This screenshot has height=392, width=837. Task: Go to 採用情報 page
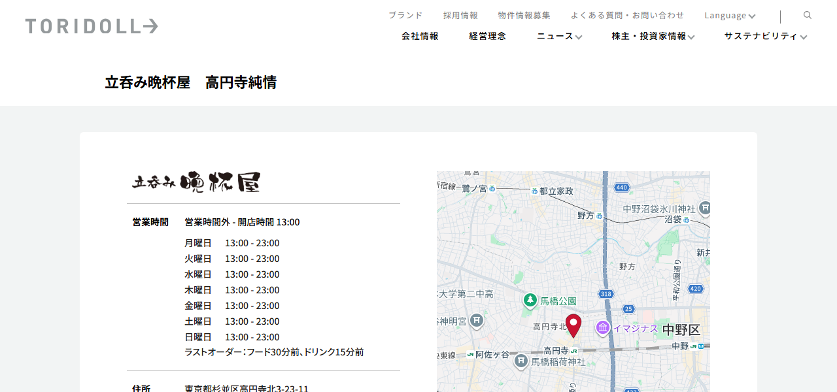point(460,15)
